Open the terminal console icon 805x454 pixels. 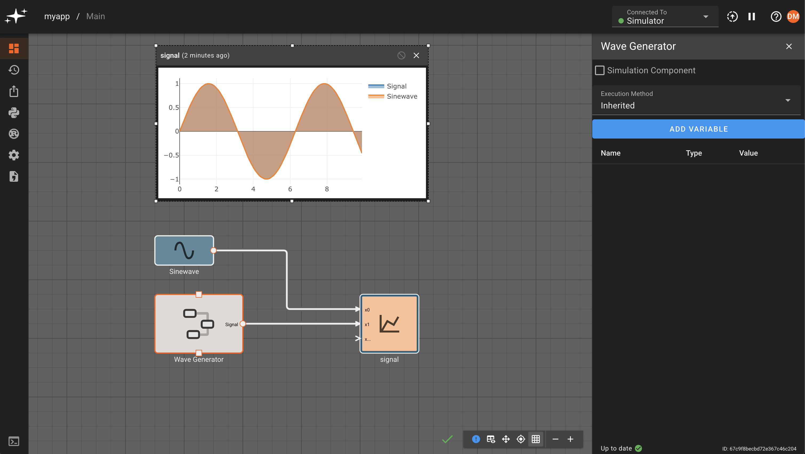pyautogui.click(x=14, y=441)
